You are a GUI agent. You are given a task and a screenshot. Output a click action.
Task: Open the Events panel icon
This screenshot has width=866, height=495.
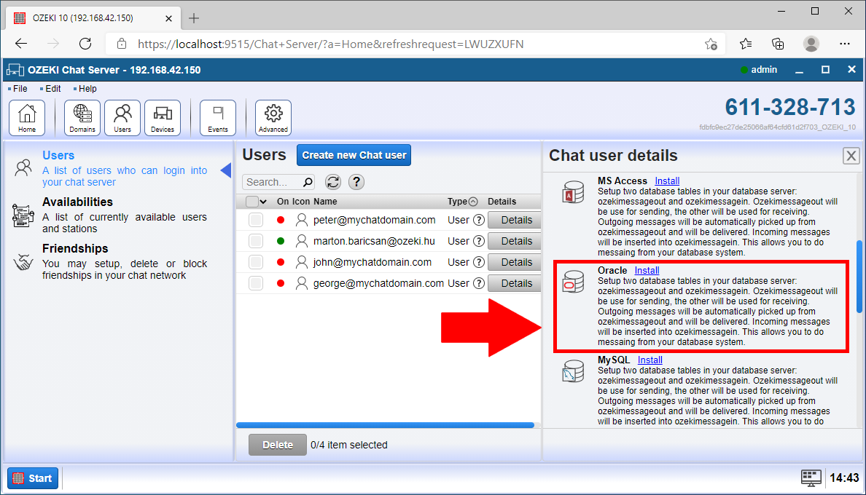[217, 116]
